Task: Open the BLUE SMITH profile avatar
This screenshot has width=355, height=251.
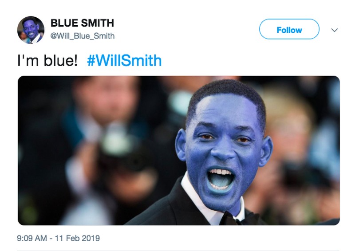Action: point(31,30)
